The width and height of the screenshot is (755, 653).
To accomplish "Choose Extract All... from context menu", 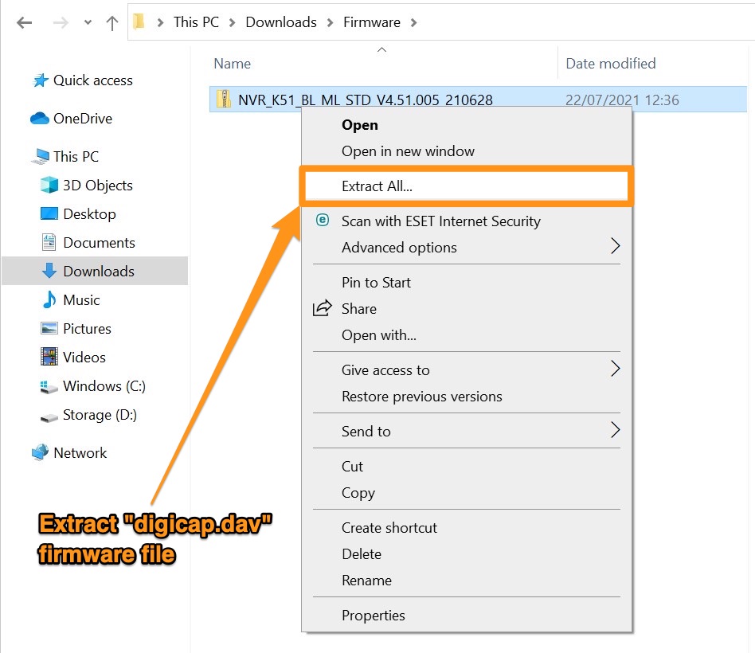I will click(x=377, y=186).
